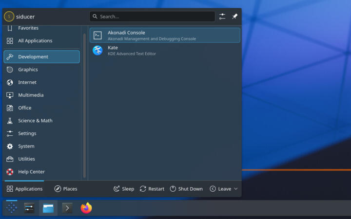This screenshot has width=351, height=219.
Task: Open the Settings category label
Action: (x=27, y=133)
